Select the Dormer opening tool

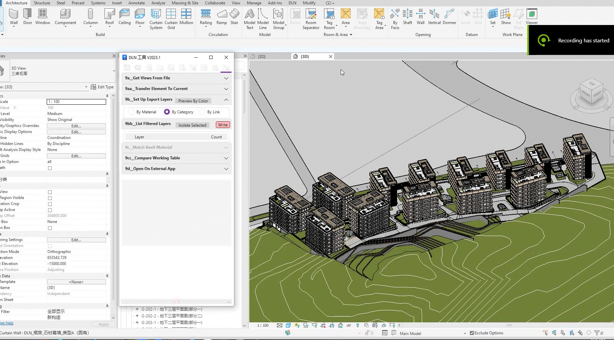click(449, 17)
